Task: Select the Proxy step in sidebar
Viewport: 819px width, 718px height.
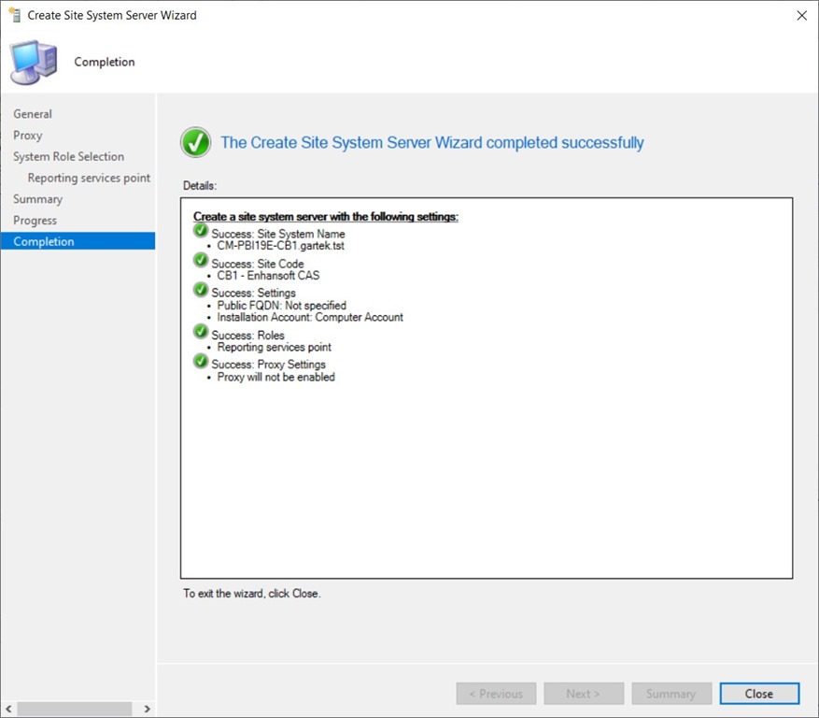Action: (x=28, y=136)
